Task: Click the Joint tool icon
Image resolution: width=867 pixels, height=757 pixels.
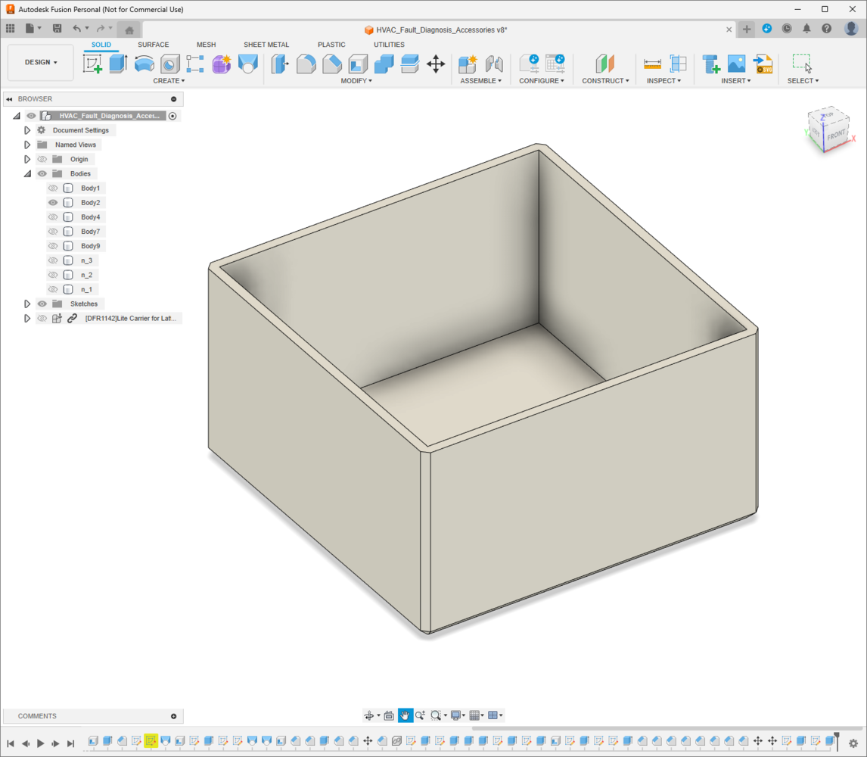Action: tap(494, 64)
